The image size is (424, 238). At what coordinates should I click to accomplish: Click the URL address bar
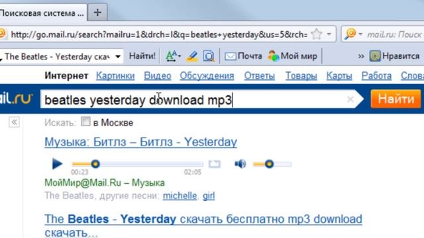click(x=159, y=34)
